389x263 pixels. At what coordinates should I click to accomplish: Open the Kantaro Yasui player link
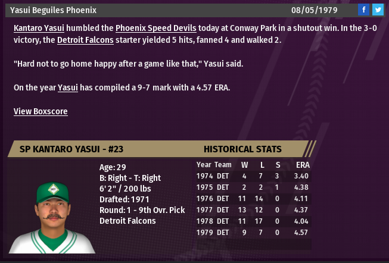coord(39,28)
